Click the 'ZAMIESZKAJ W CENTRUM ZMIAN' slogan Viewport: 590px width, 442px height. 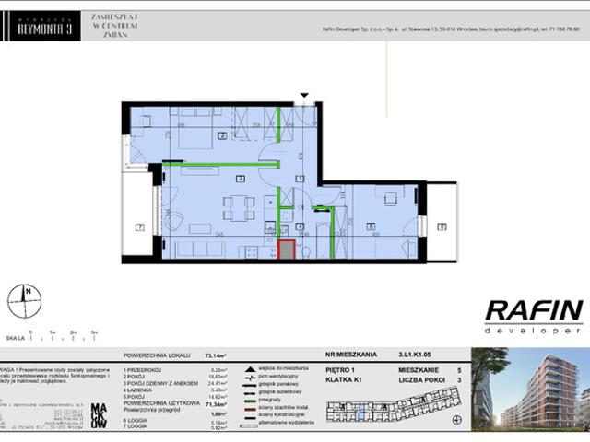point(114,26)
